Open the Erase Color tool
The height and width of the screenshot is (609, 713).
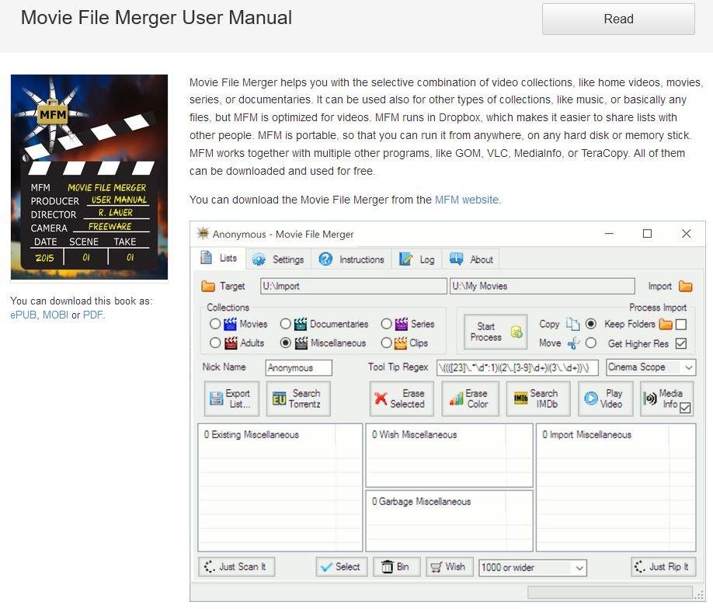pyautogui.click(x=469, y=398)
